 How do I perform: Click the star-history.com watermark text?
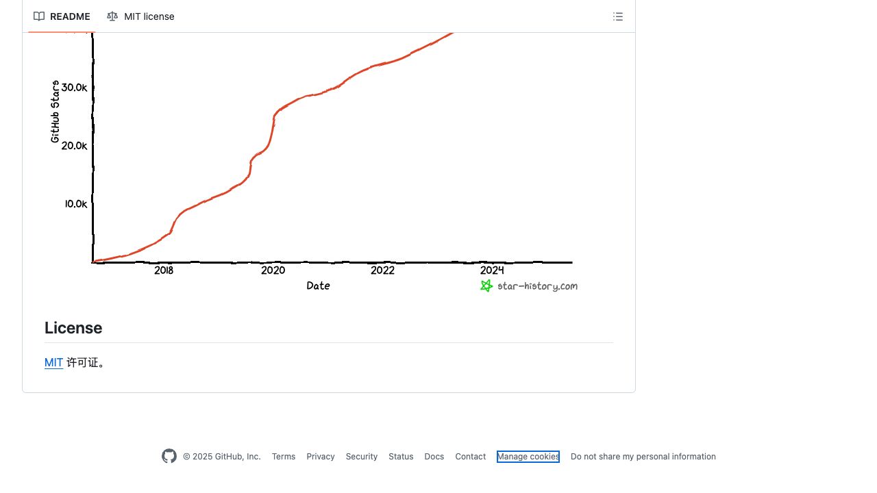click(537, 286)
